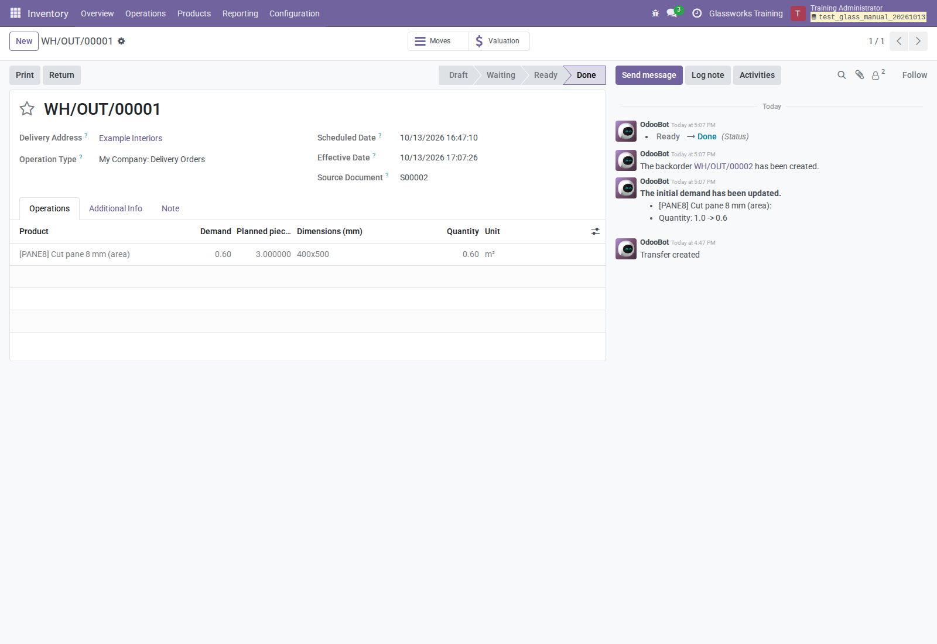Mark transfer as favorite with star
The width and height of the screenshot is (937, 644).
(27, 109)
